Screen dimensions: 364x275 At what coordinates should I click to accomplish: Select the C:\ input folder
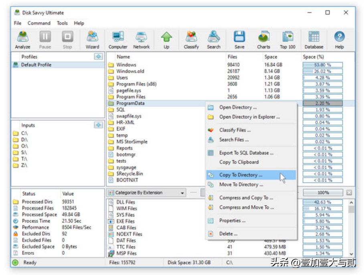point(20,133)
